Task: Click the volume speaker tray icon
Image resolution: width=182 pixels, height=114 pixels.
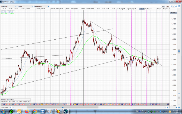Action: click(157, 112)
